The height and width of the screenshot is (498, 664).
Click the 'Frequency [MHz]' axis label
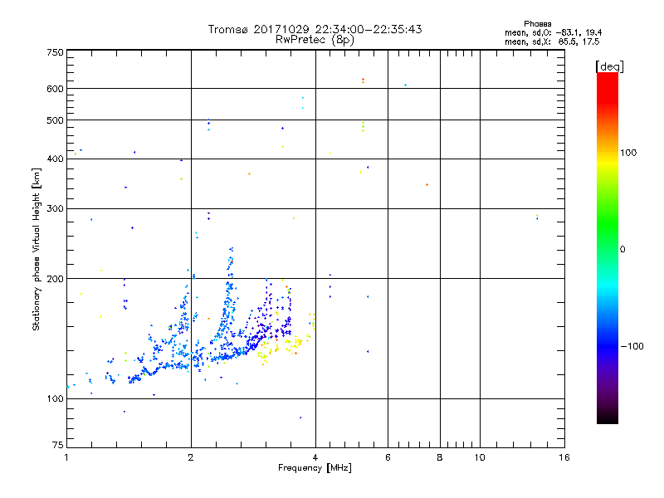pyautogui.click(x=315, y=468)
